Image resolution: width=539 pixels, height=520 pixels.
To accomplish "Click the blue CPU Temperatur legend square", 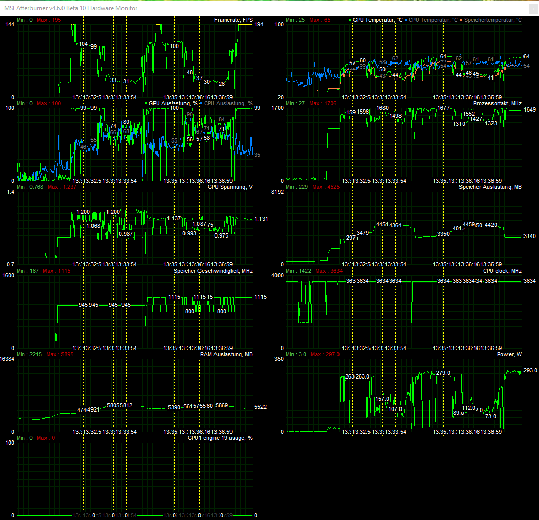I will (x=406, y=20).
